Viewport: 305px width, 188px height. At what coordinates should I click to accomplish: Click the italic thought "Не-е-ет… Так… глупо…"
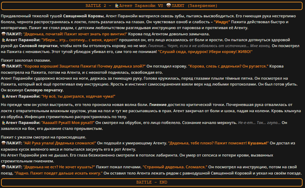pyautogui.click(x=259, y=123)
